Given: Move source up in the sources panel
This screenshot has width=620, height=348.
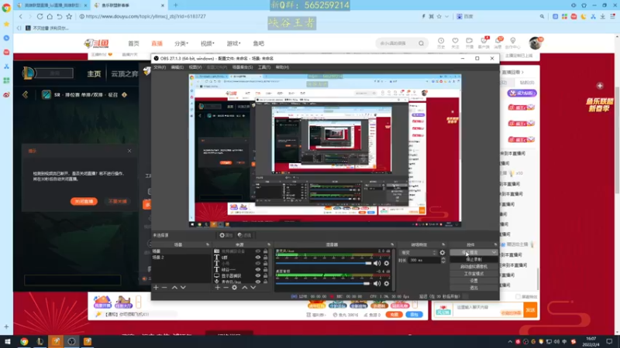Looking at the screenshot, I should [x=244, y=288].
